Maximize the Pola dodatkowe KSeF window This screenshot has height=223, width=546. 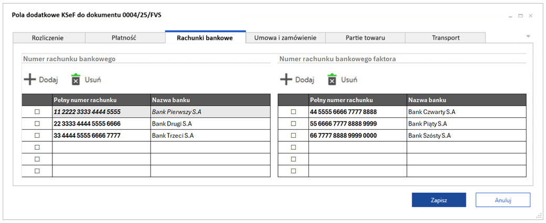(521, 16)
